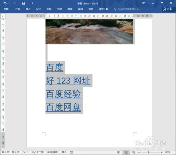
Task: Click the 行: 1 line indicator
Action: click(x=25, y=152)
